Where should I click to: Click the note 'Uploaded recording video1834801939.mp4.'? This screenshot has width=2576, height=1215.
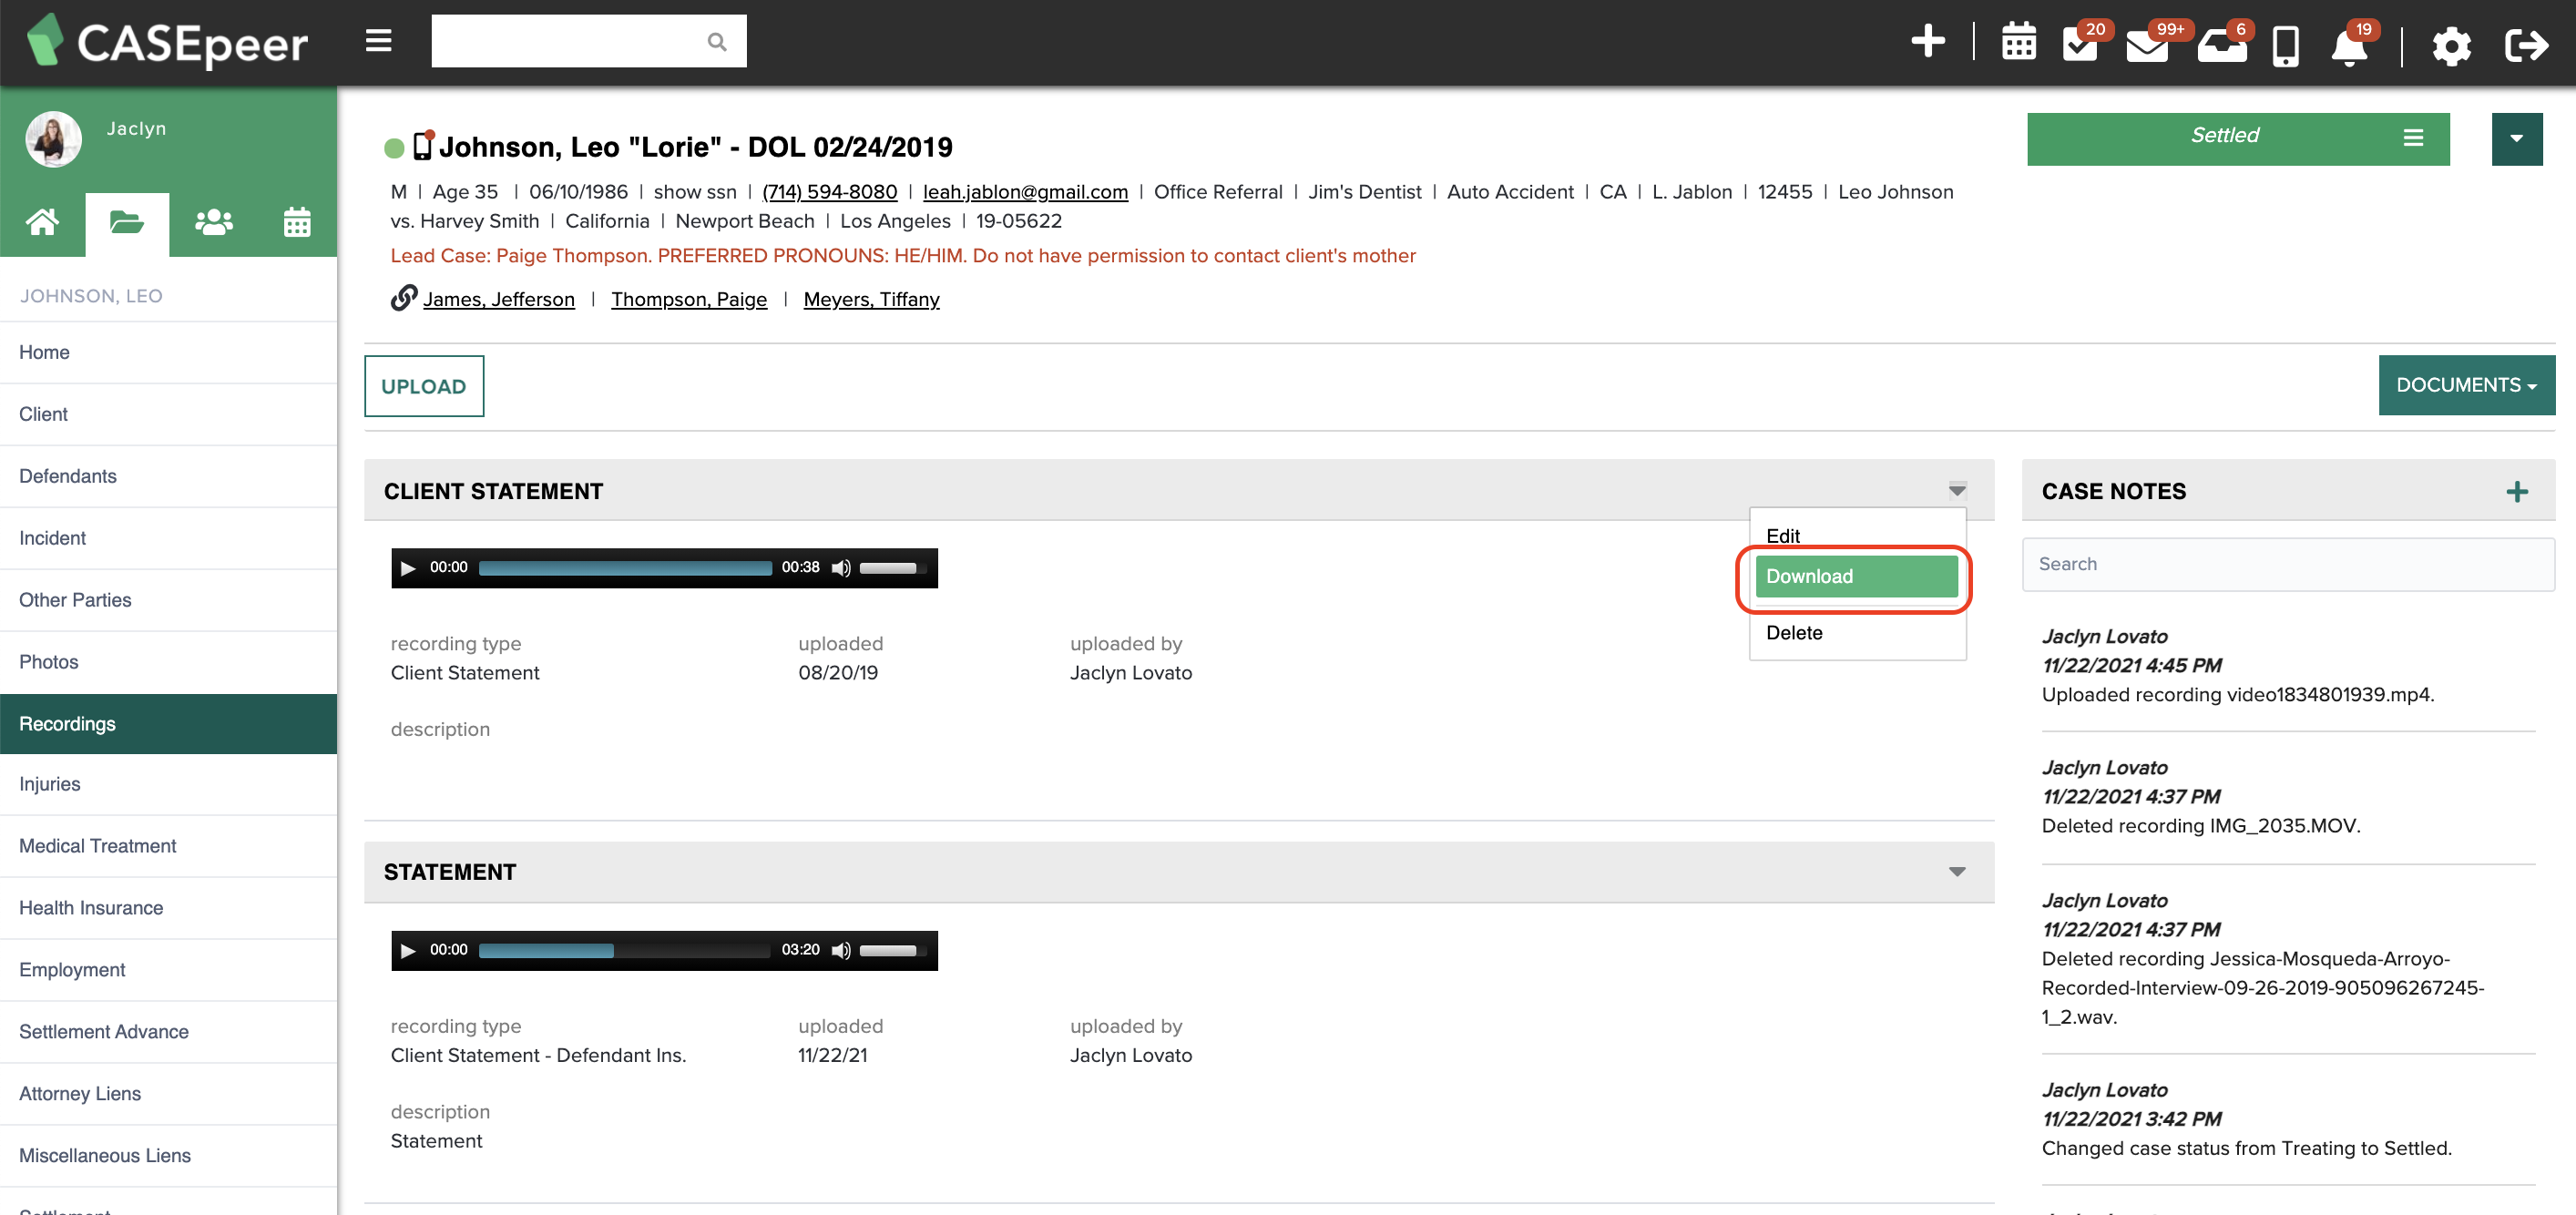click(2237, 695)
